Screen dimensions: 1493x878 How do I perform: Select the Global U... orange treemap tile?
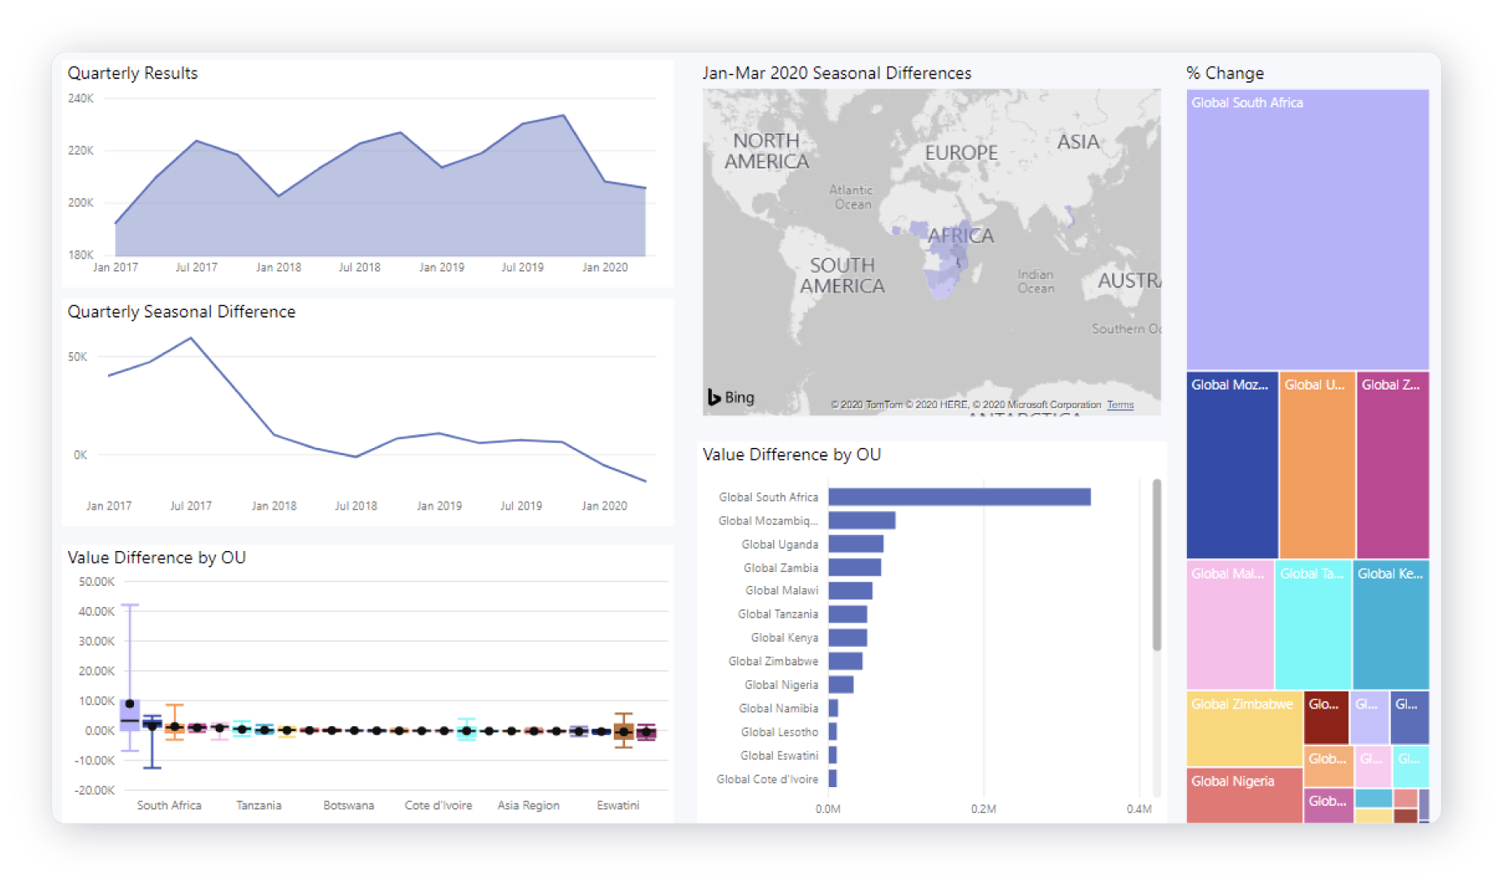[1317, 465]
